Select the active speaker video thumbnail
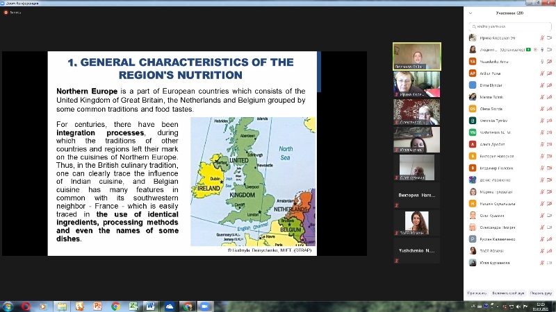556x312 pixels. tap(417, 56)
